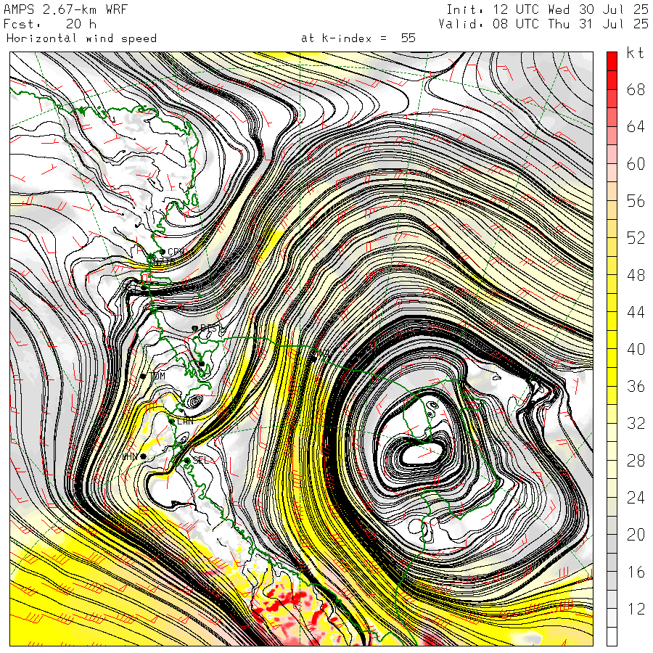Click the black station dot next to SEL
This screenshot has width=653, height=653.
[187, 460]
